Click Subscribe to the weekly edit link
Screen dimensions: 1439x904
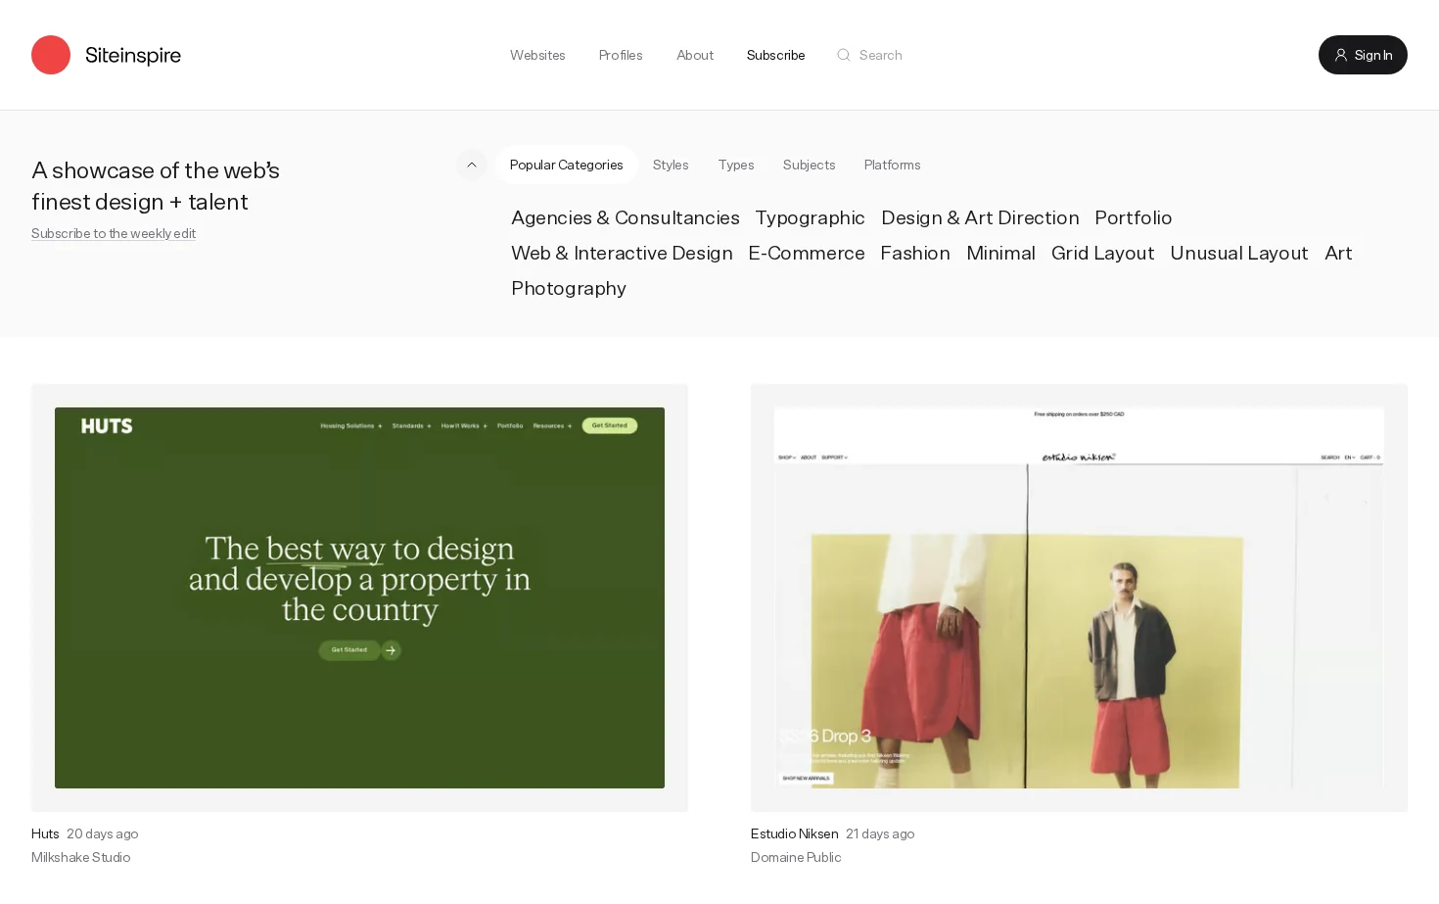pyautogui.click(x=114, y=233)
